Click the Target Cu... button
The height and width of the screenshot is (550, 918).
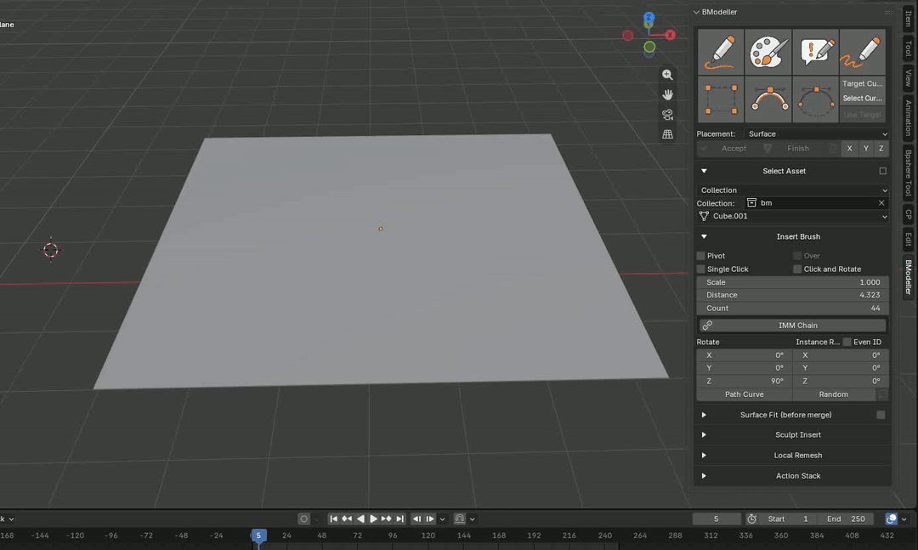(863, 84)
